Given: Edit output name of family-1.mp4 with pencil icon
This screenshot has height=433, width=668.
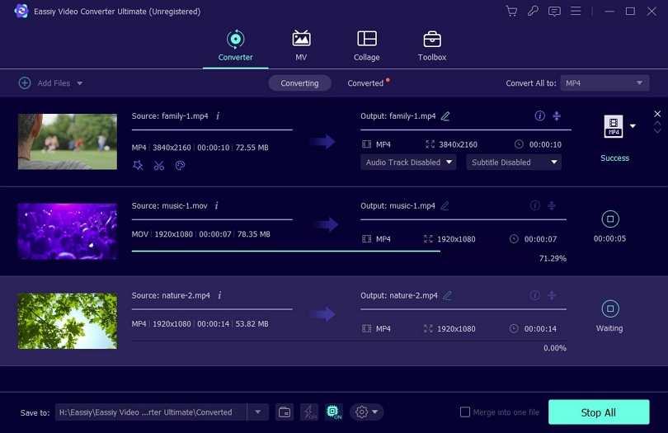Looking at the screenshot, I should 446,116.
